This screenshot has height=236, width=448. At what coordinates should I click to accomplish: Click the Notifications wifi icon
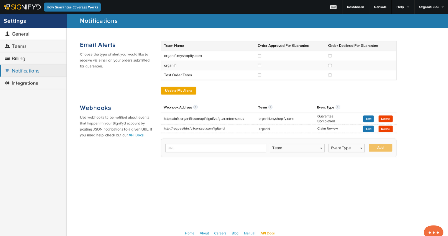tap(7, 71)
